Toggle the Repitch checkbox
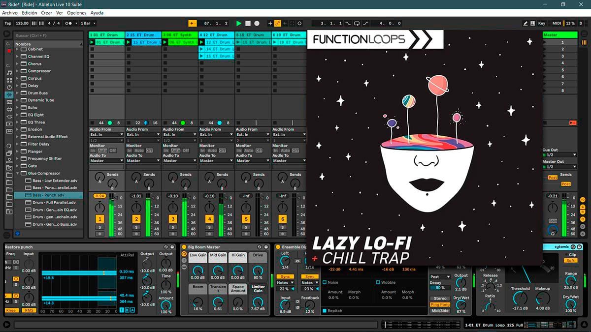591x332 pixels. 325,311
